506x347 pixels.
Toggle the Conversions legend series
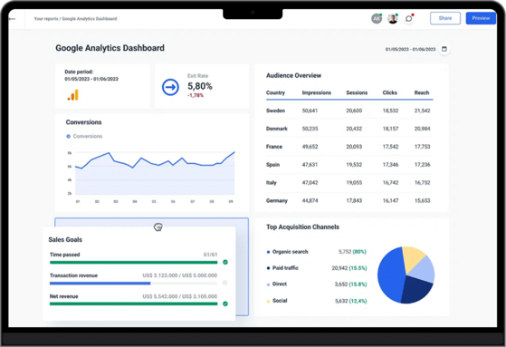(x=84, y=136)
